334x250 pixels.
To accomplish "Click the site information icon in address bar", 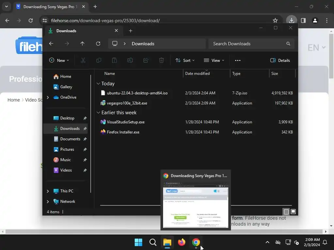I will [x=45, y=21].
